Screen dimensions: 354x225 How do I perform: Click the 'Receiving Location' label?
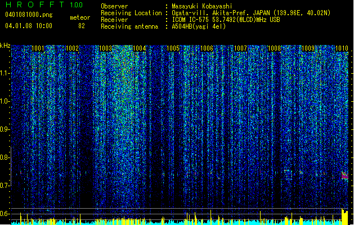(131, 13)
